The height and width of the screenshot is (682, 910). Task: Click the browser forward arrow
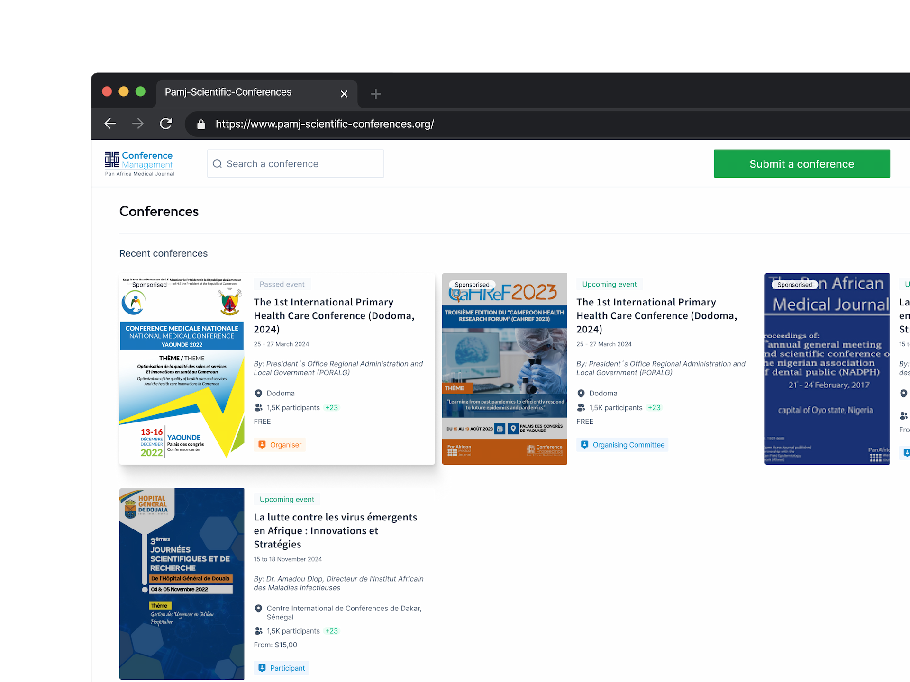(138, 124)
